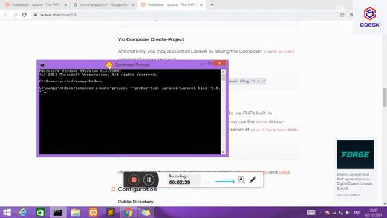The height and width of the screenshot is (218, 387).
Task: Open the Windows Start menu
Action: (x=7, y=213)
